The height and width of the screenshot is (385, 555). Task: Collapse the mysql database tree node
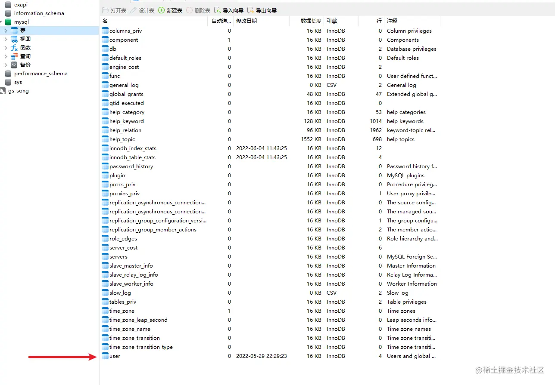point(1,22)
